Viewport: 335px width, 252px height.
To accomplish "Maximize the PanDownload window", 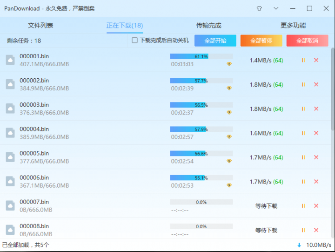I will coord(309,8).
